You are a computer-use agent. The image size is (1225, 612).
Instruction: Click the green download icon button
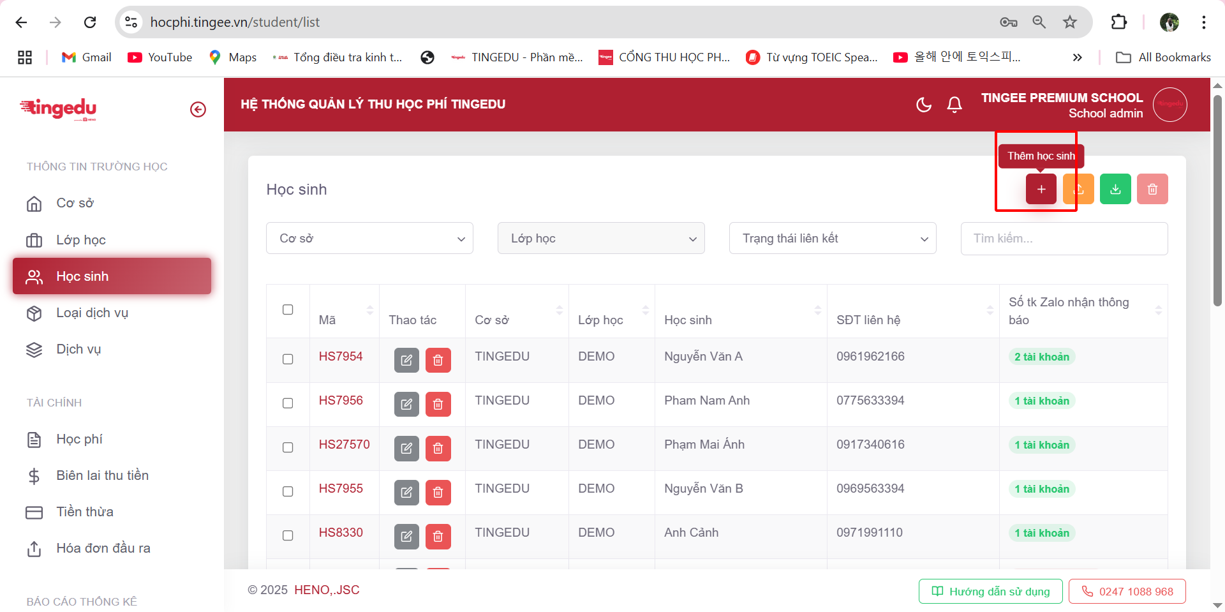pos(1115,190)
